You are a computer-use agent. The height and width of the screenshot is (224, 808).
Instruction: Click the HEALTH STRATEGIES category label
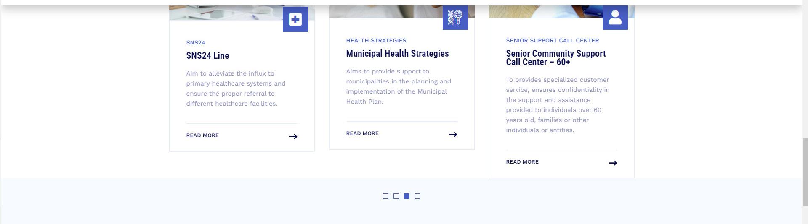(x=376, y=40)
